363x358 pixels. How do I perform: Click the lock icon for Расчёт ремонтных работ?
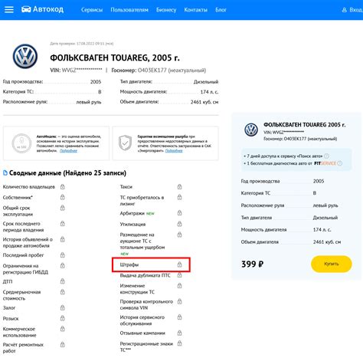[62, 345]
